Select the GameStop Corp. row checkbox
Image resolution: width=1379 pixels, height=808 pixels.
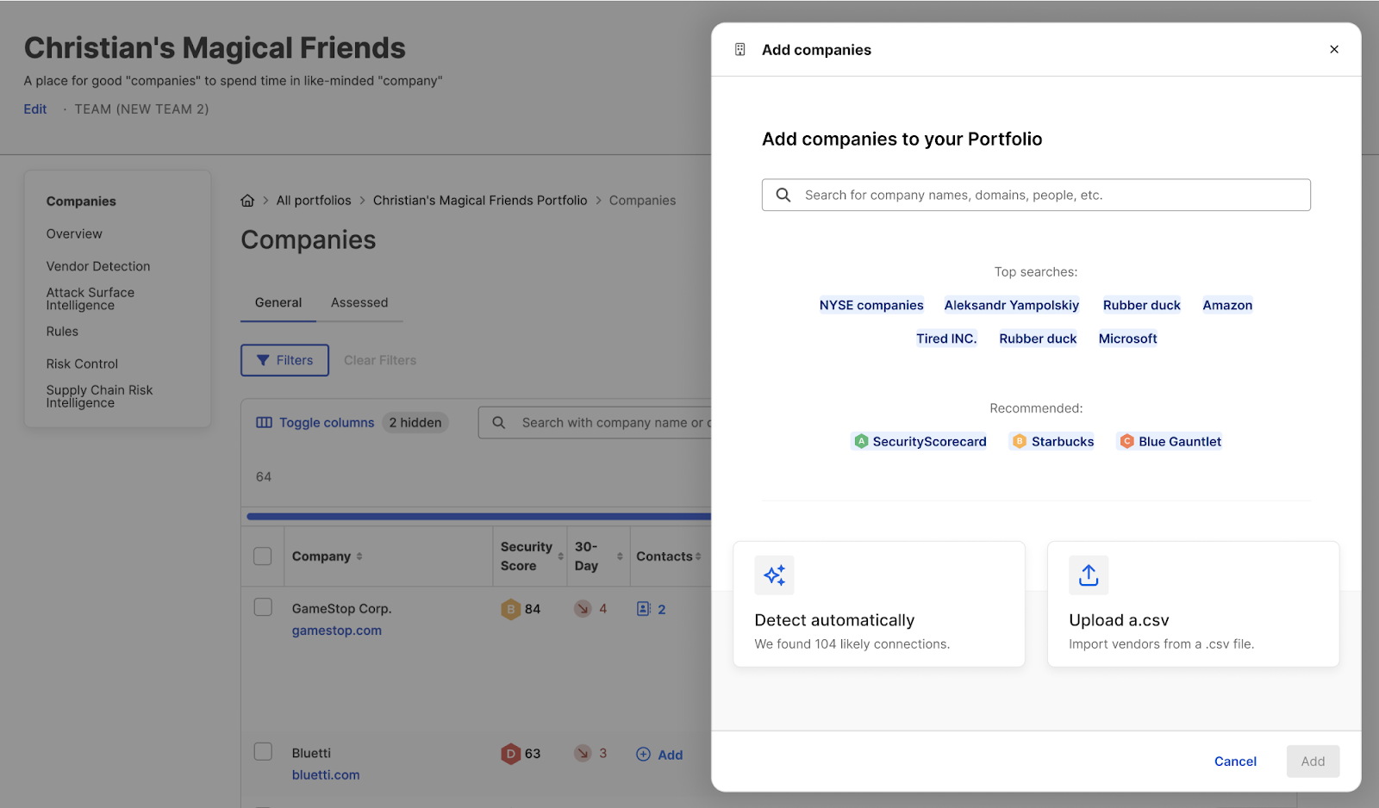point(263,607)
